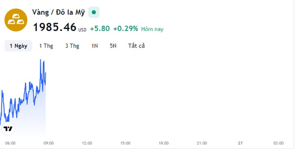
Task: Select the 1 Ngày range tab
Action: 18,46
